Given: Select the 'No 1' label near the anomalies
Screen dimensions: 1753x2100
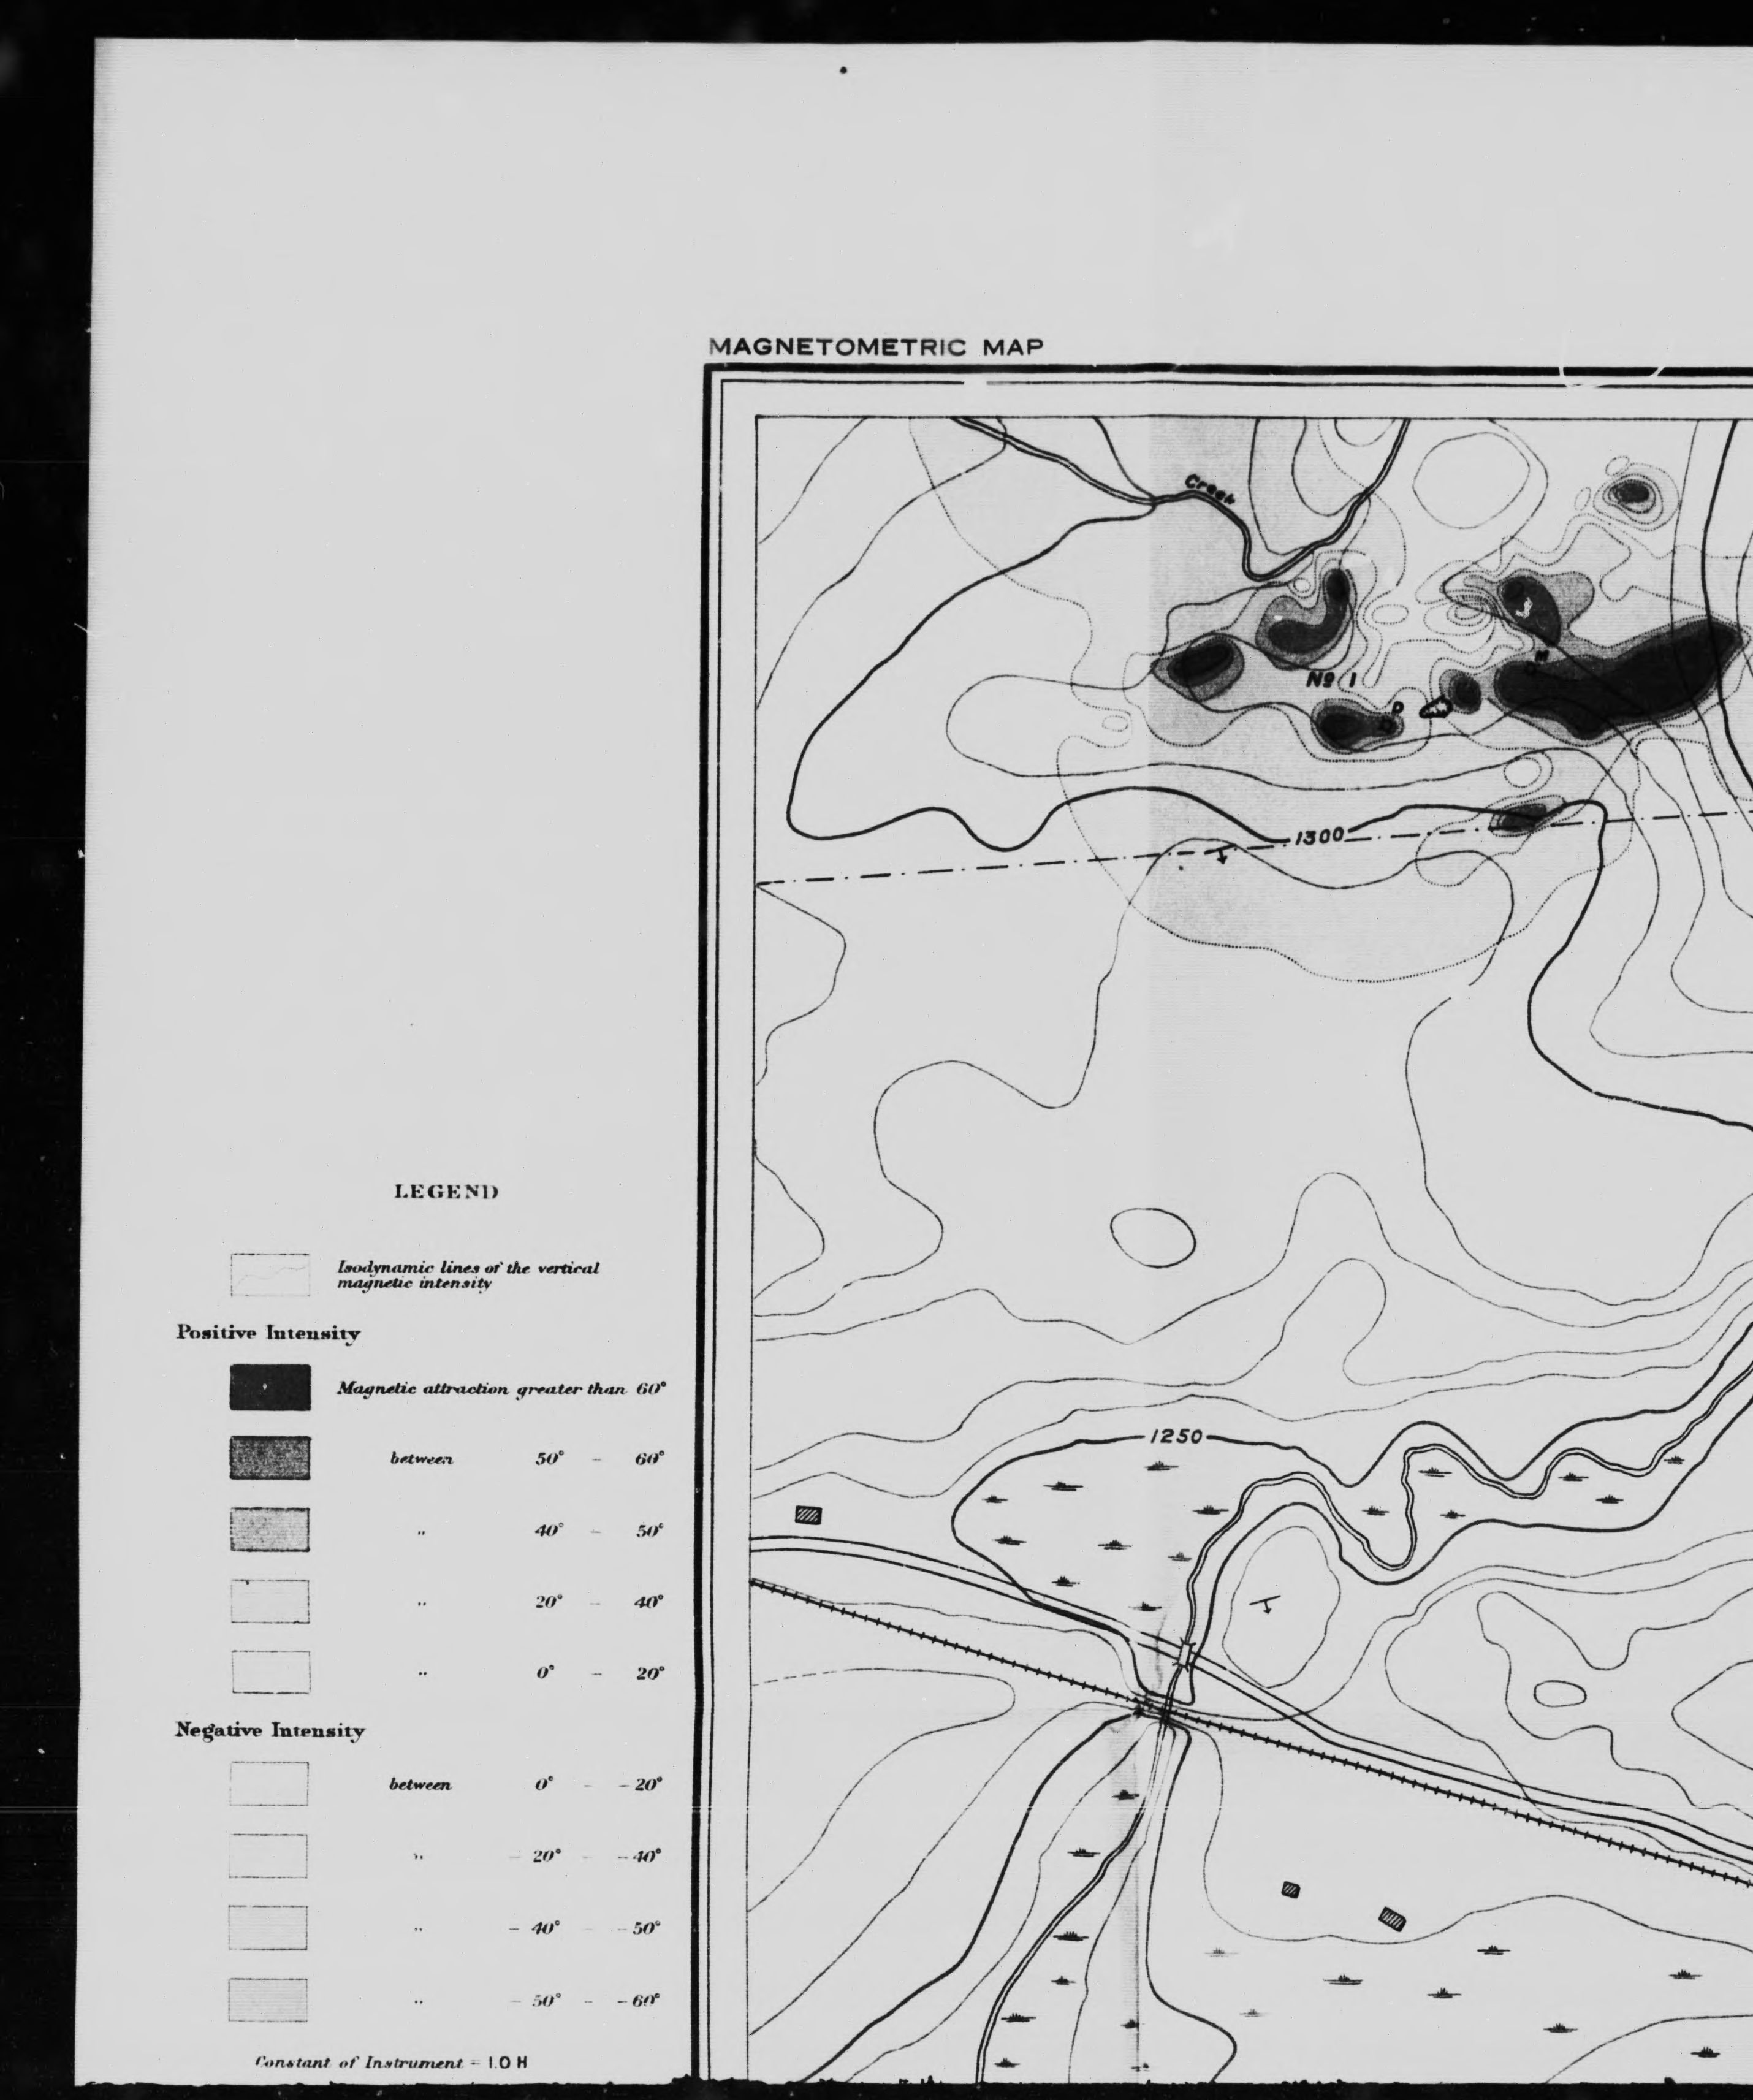Looking at the screenshot, I should 1331,680.
